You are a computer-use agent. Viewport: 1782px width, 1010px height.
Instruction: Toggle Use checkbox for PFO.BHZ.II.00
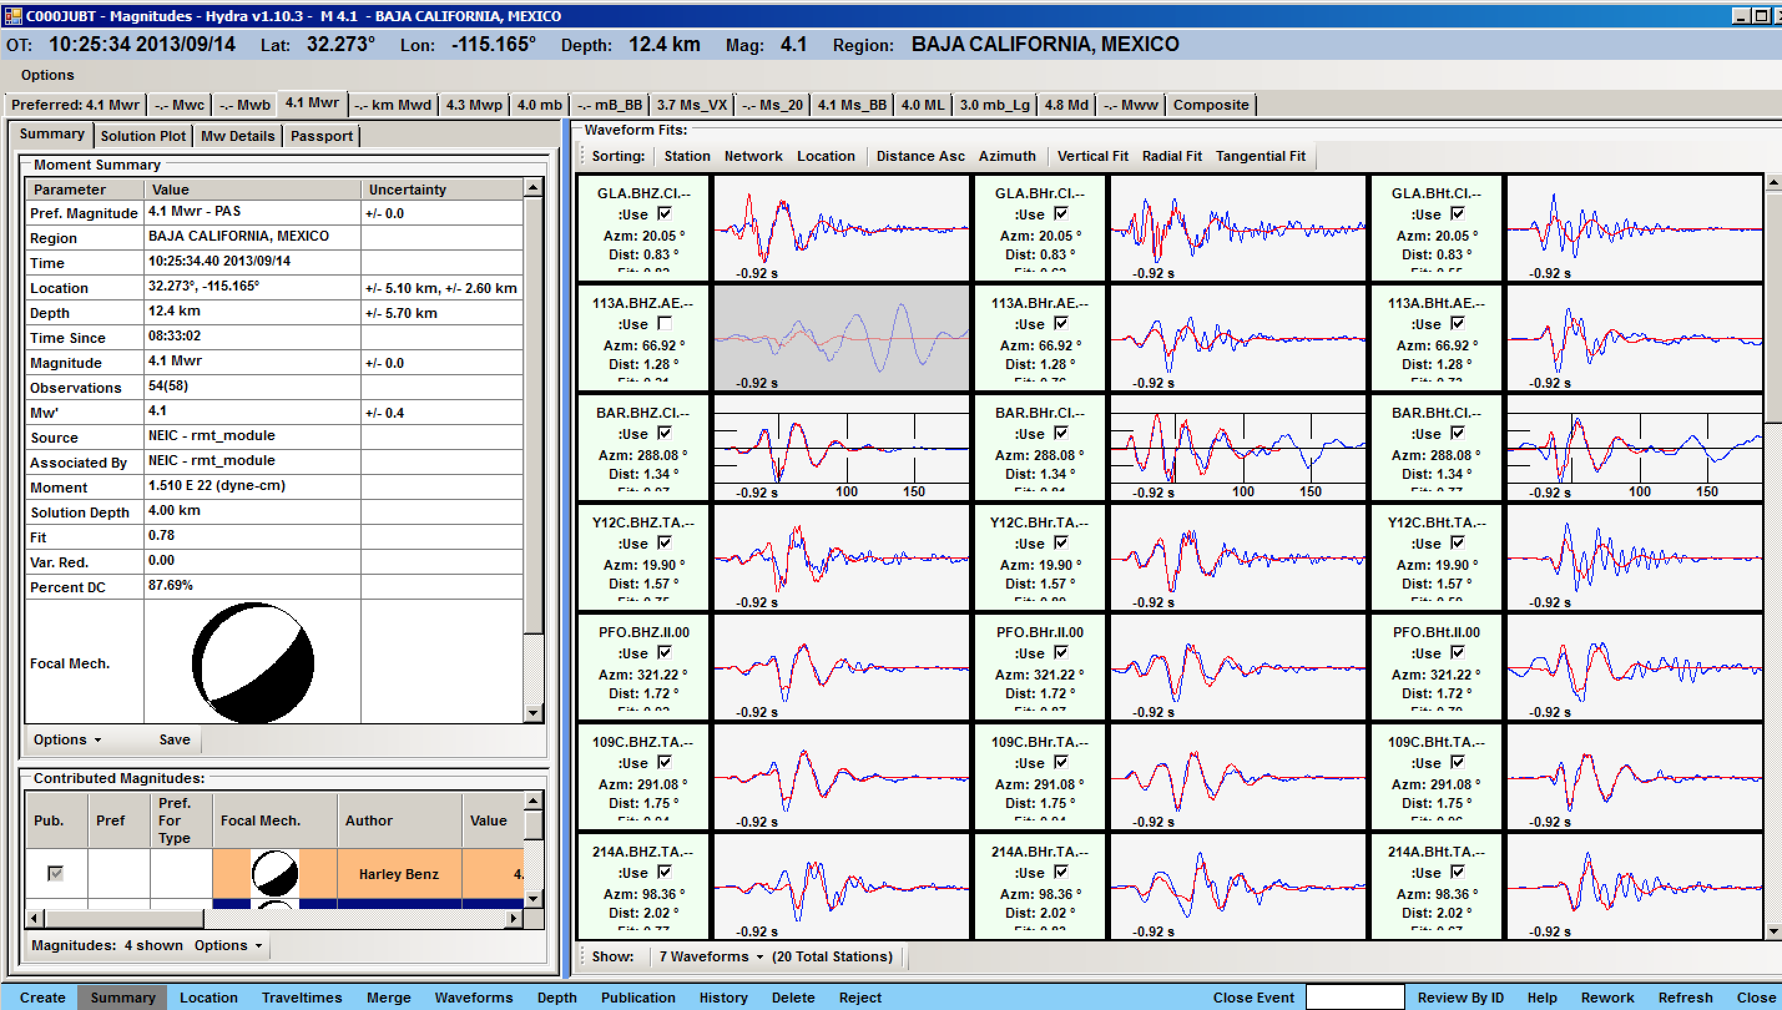point(665,652)
